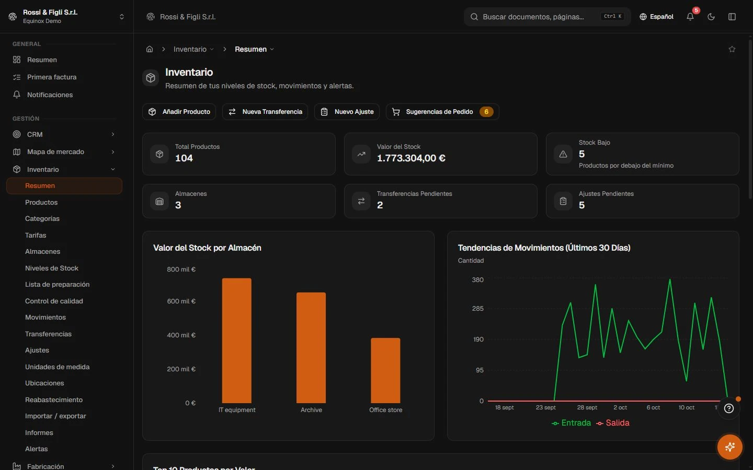Click the Stock Bajo warning triangle icon
The height and width of the screenshot is (470, 753).
coord(563,154)
